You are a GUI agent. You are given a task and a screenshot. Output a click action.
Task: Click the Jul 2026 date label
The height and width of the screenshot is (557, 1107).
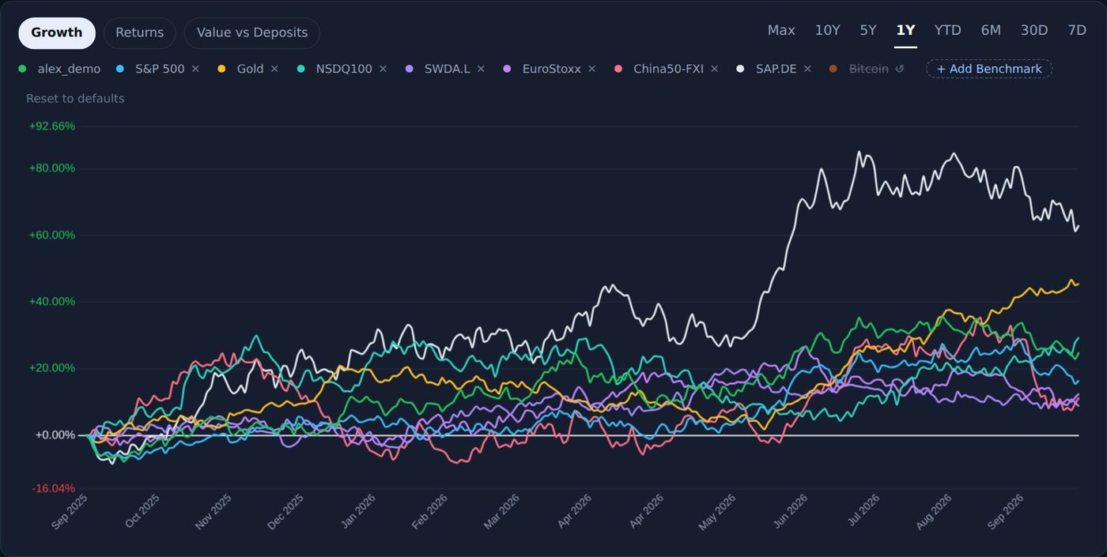862,511
